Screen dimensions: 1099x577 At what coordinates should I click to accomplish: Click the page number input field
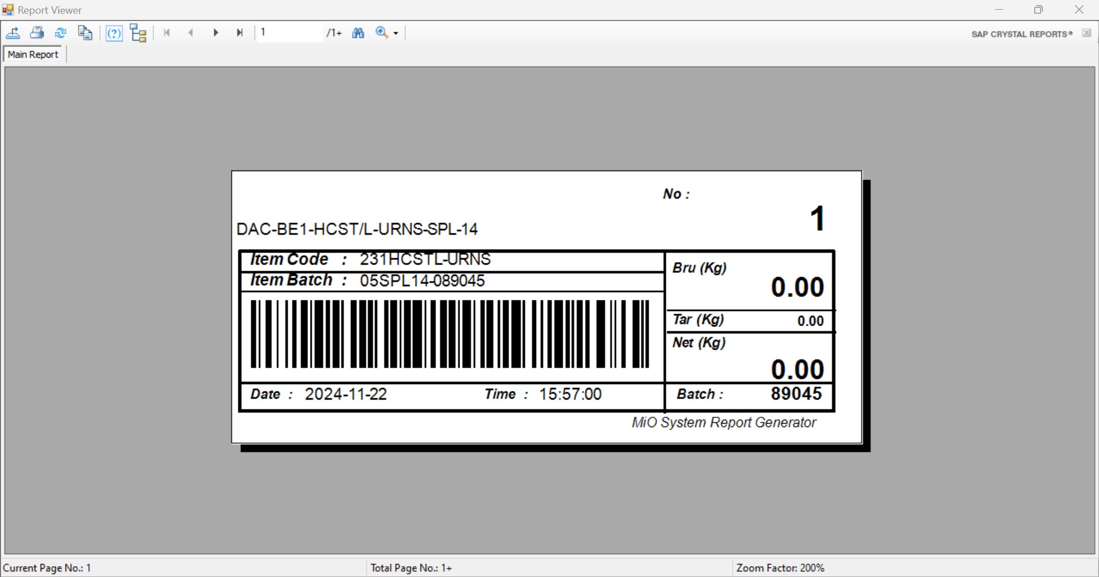(x=289, y=33)
